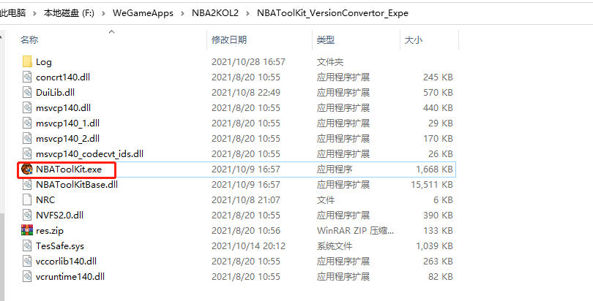
Task: Click the 1,039 KB size value
Action: (x=434, y=246)
